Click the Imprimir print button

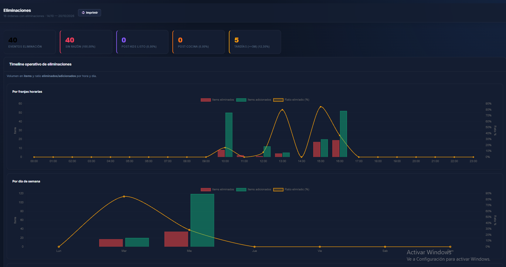tap(90, 13)
